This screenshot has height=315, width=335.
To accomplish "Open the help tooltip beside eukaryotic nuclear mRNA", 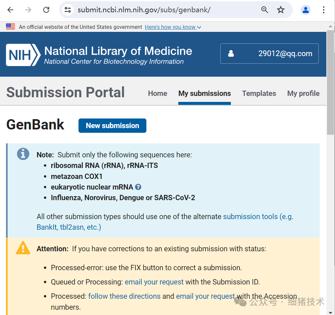I will point(138,187).
